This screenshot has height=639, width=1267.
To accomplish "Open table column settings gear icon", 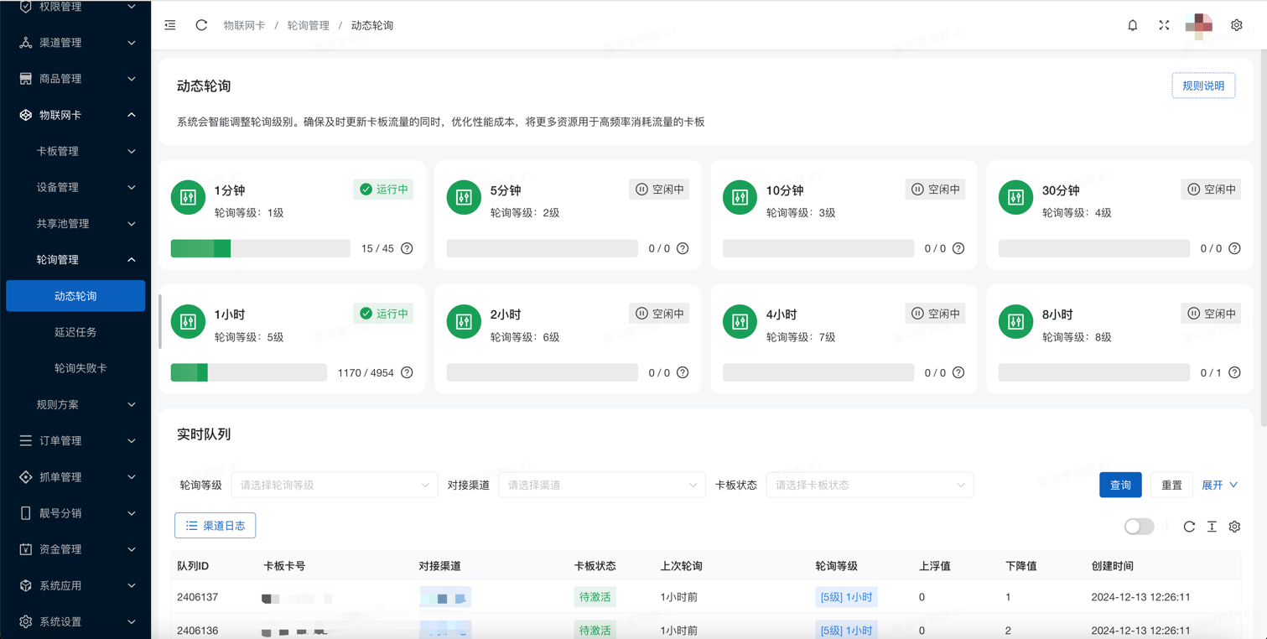I will (x=1234, y=527).
